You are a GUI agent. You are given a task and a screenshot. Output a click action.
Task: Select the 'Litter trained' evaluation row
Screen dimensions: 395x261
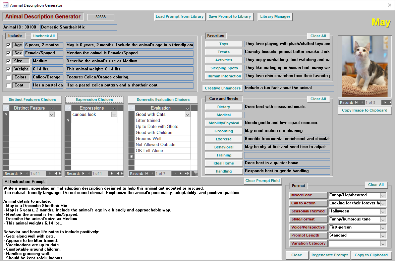163,121
